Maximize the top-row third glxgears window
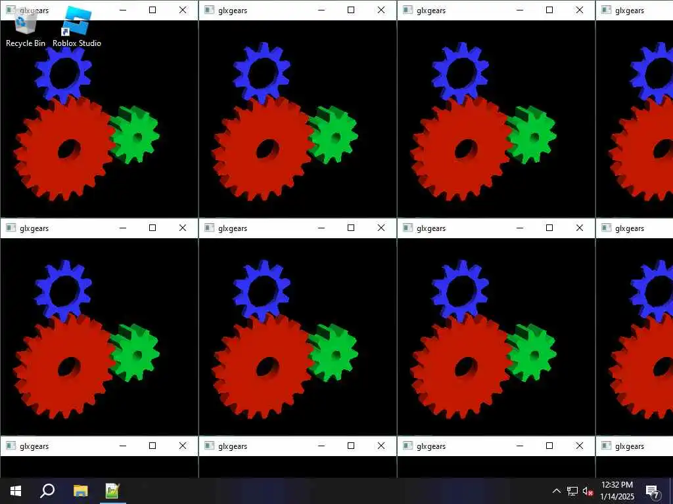The height and width of the screenshot is (504, 673). click(x=549, y=10)
